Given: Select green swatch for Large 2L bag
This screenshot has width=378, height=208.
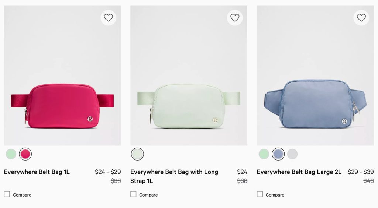Looking at the screenshot, I should coord(264,154).
